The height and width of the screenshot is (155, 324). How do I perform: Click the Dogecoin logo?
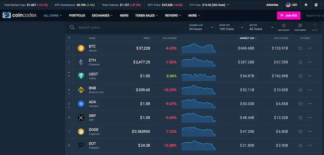pyautogui.click(x=81, y=132)
